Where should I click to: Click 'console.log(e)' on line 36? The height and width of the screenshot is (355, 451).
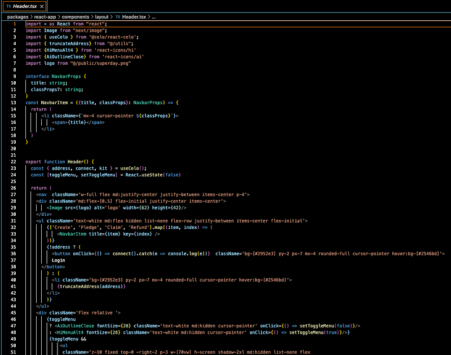(186, 254)
